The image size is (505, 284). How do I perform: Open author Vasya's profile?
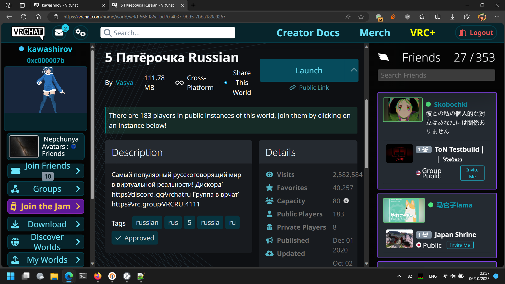(124, 83)
